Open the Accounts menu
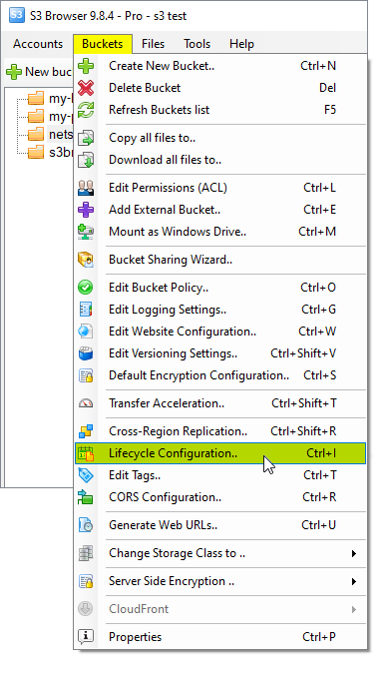391x674 pixels. (38, 44)
